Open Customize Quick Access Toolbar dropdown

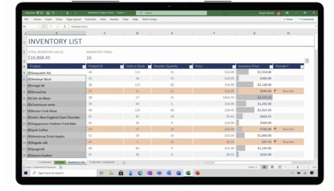75,13
